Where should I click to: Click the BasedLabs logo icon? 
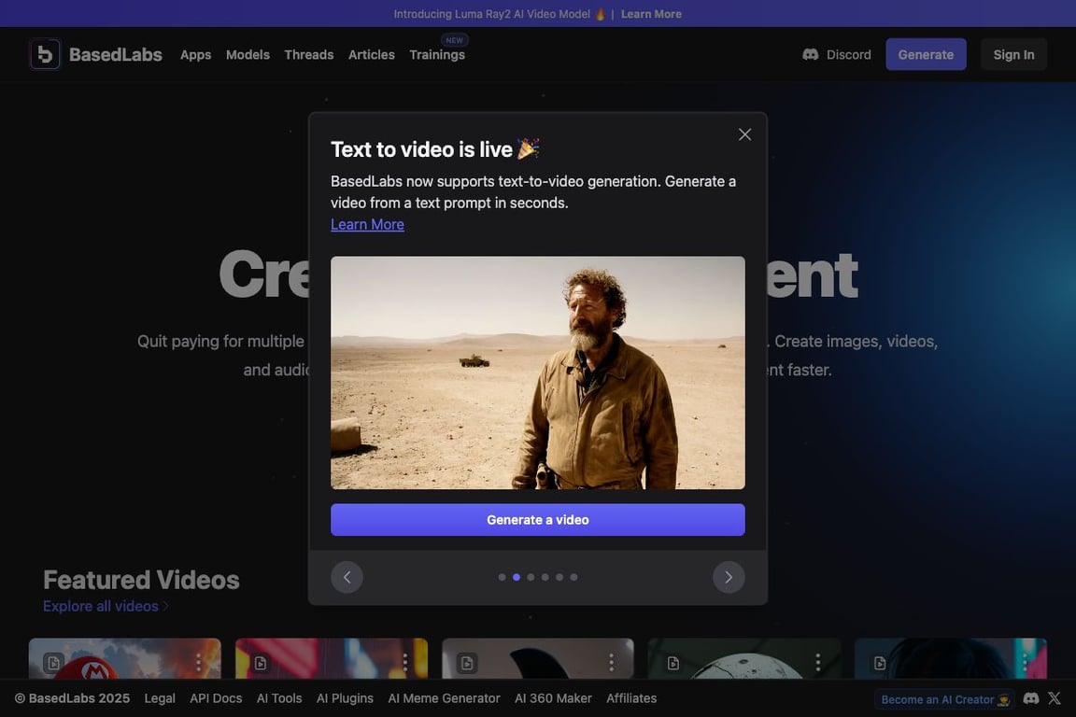pyautogui.click(x=45, y=54)
